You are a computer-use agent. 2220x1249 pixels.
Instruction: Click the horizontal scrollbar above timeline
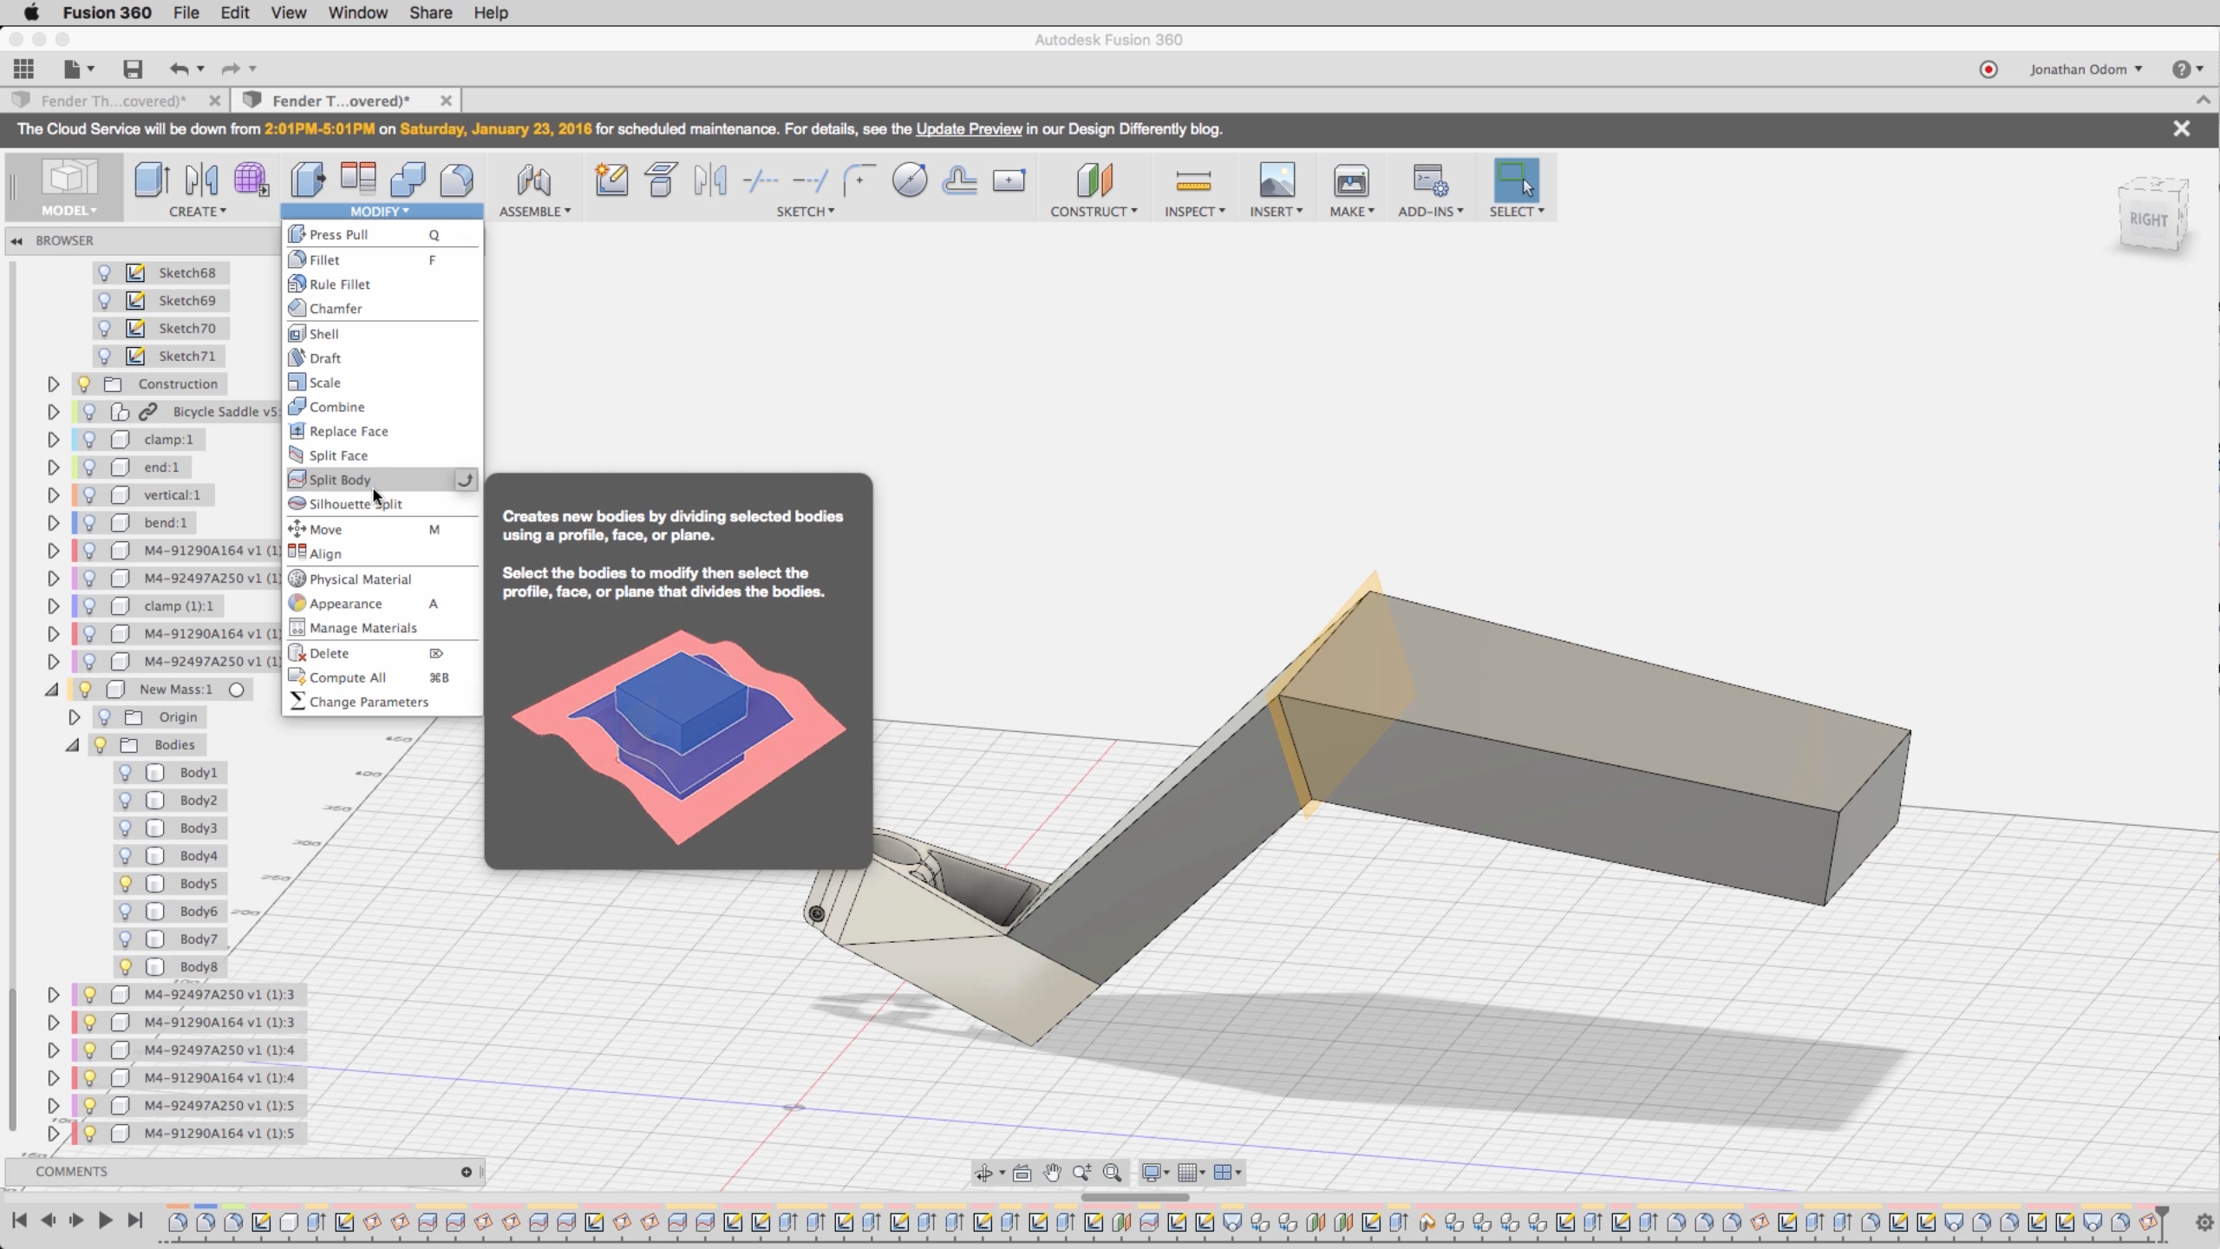click(1134, 1197)
